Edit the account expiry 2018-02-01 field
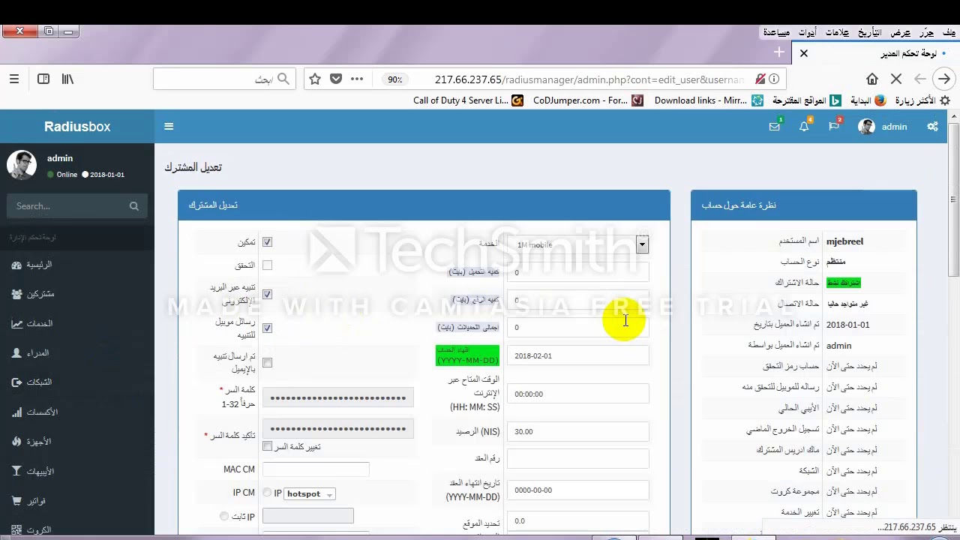 click(577, 355)
